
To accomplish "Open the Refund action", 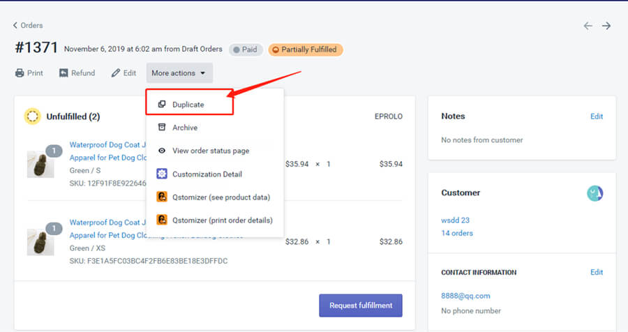I will pos(77,73).
